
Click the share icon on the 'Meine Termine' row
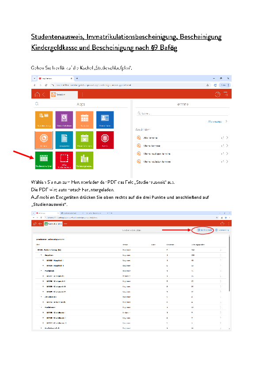pos(222,146)
